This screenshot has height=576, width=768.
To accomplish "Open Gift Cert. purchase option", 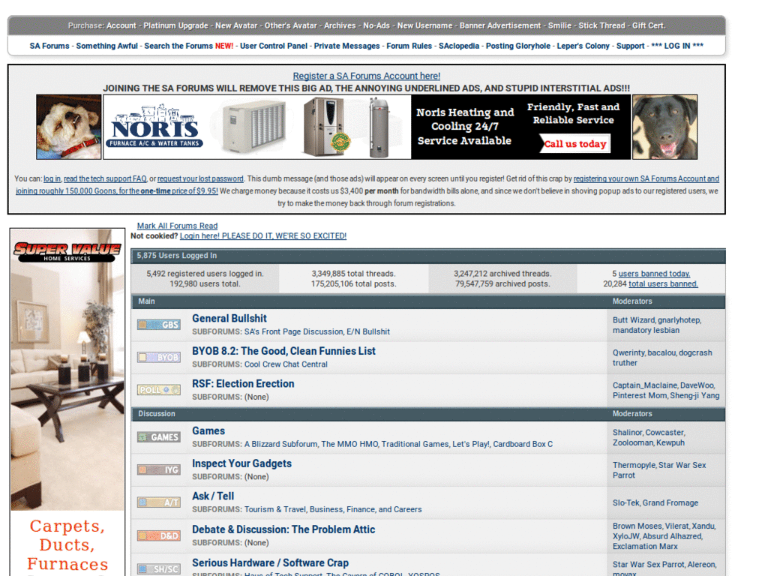I will 649,25.
